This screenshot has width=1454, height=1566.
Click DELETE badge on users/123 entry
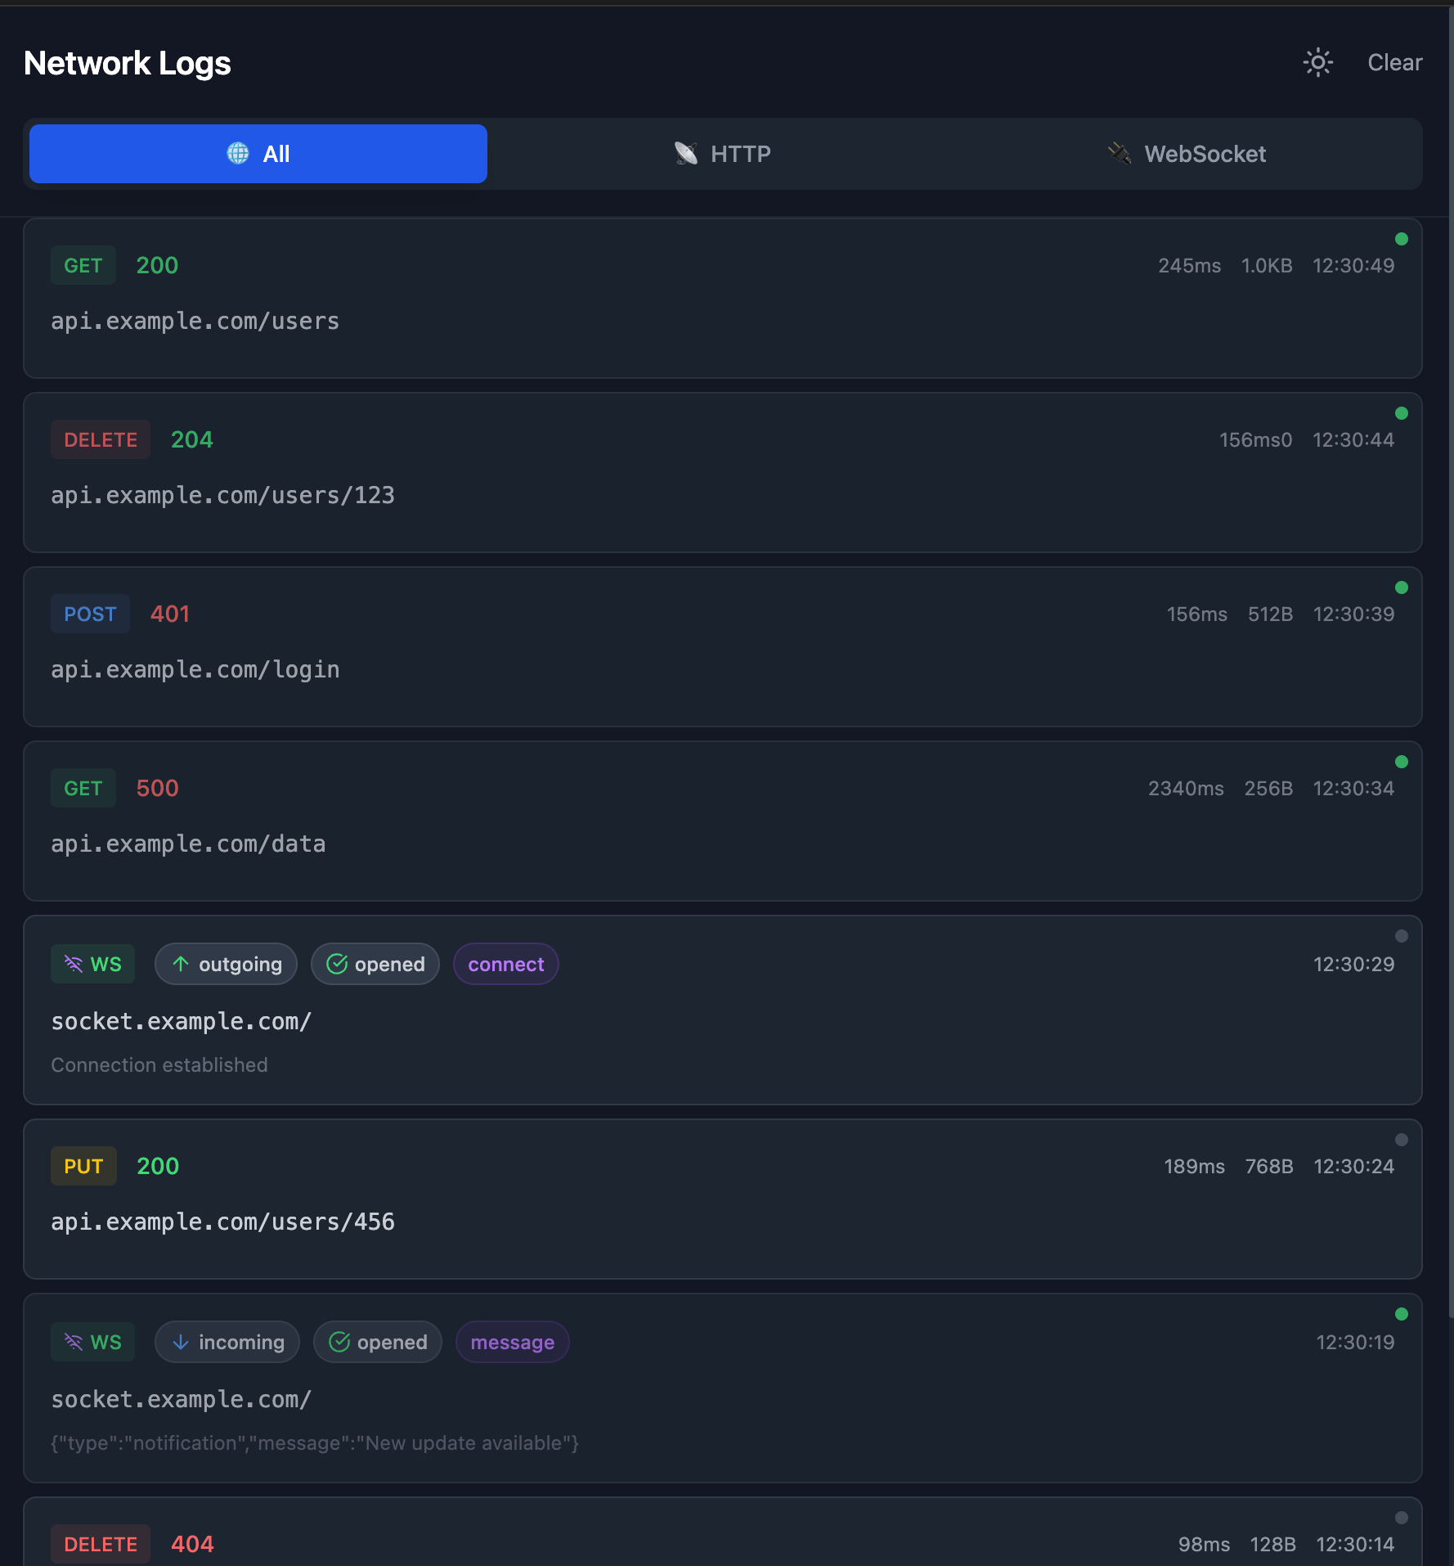(101, 440)
